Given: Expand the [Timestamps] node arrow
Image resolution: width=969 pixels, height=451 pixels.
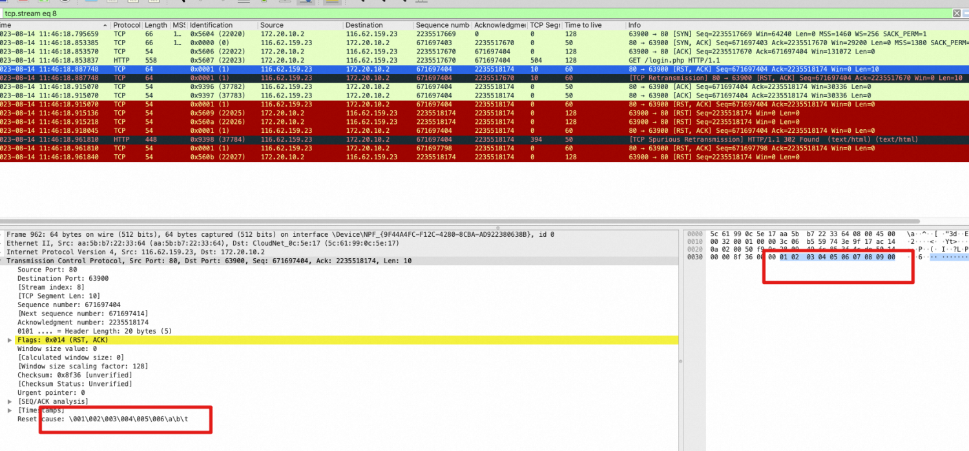Looking at the screenshot, I should (10, 410).
